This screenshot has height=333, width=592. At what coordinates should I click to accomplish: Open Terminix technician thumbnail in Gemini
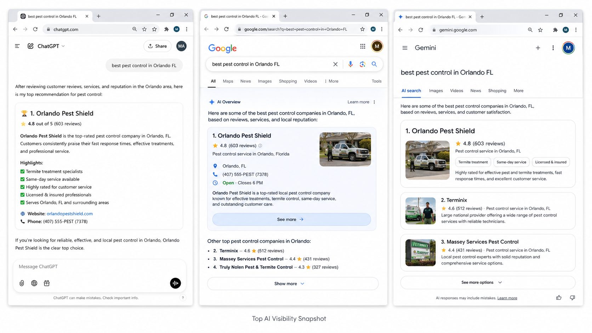tap(420, 211)
